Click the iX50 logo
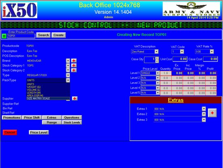The height and width of the screenshot is (168, 223). pyautogui.click(x=19, y=10)
